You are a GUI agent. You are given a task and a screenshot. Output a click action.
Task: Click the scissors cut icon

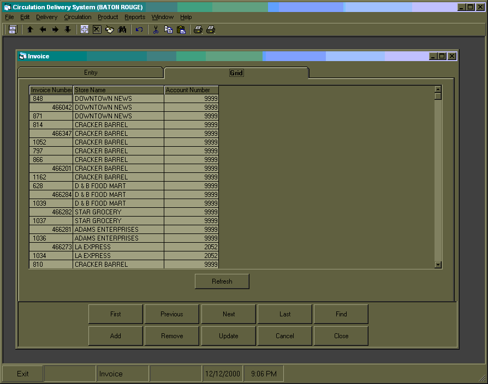[156, 29]
